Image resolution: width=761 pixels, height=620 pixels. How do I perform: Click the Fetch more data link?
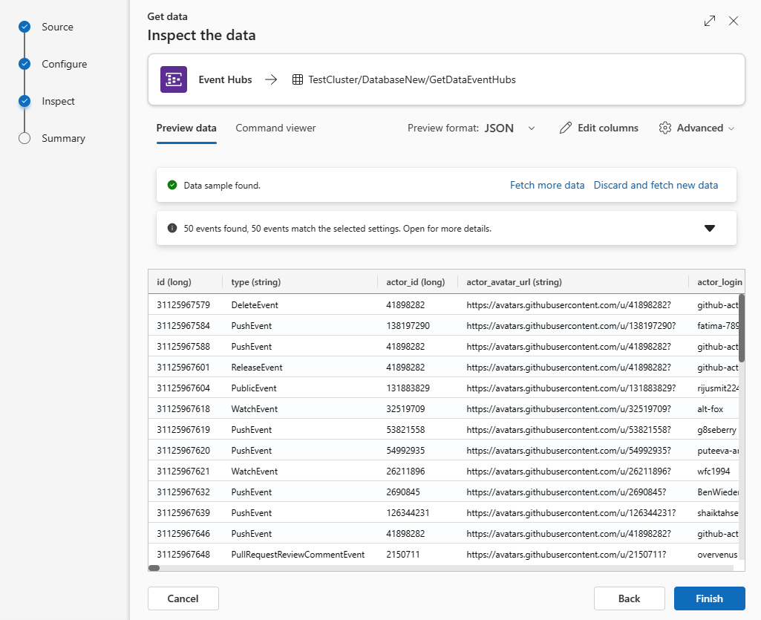coord(547,185)
